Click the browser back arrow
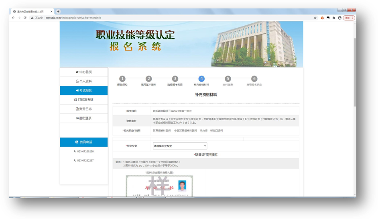 14,18
